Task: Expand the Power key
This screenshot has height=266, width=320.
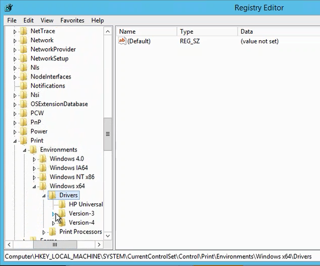Action: 15,132
